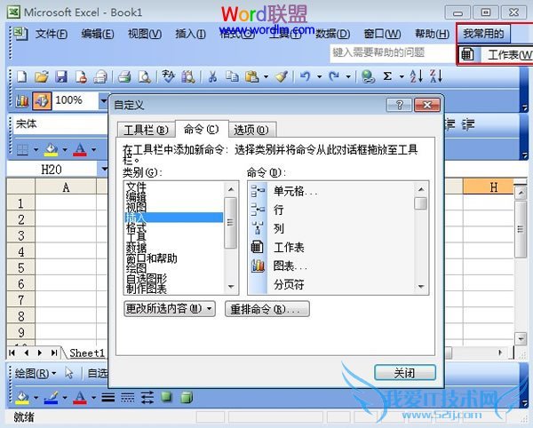Screen dimensions: 533x428
Task: Choose 窗口和帮助 in the category list
Action: [x=174, y=258]
